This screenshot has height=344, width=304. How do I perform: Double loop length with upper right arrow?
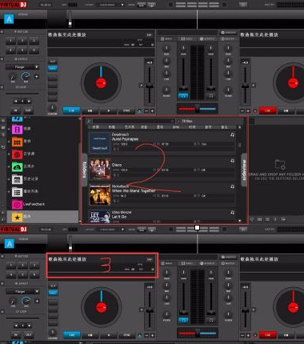pos(29,101)
